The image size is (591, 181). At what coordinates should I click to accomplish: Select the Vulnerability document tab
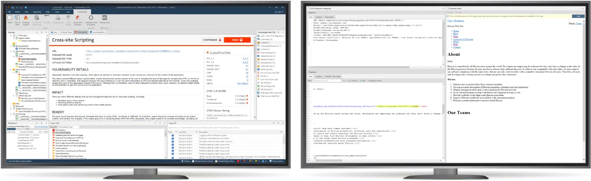click(x=81, y=31)
